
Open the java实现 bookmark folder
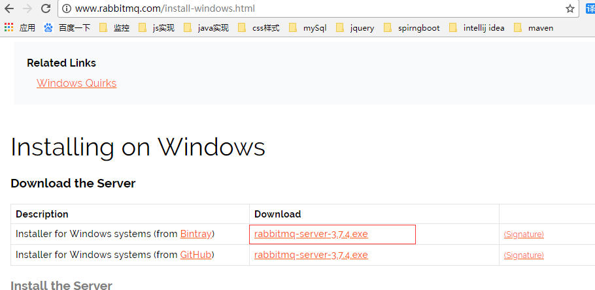pyautogui.click(x=207, y=27)
